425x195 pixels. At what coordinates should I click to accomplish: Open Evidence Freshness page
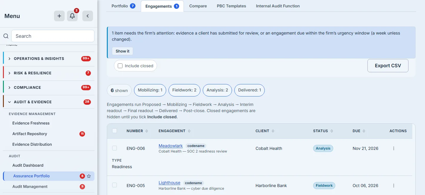(x=31, y=123)
